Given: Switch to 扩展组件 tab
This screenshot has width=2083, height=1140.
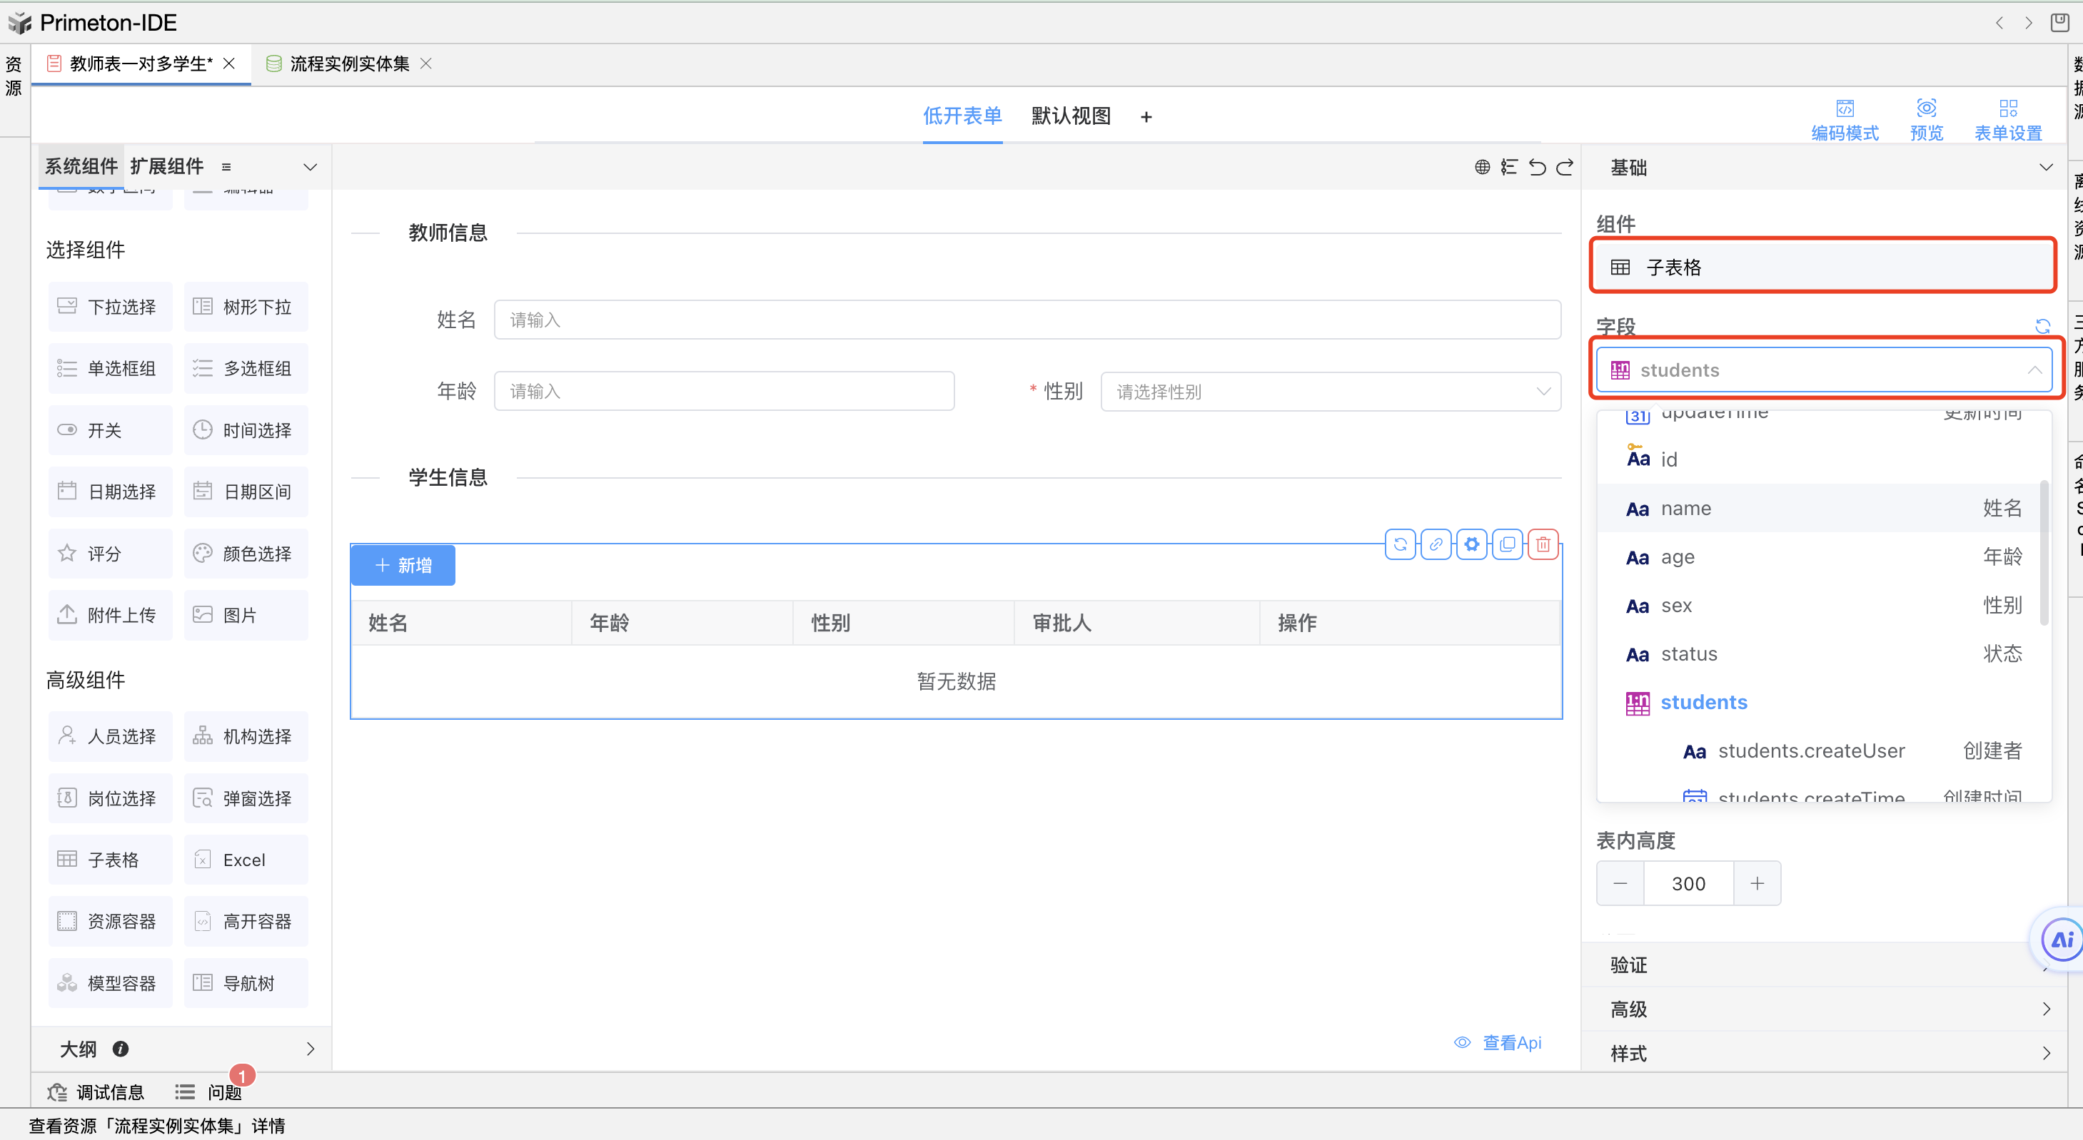Looking at the screenshot, I should (x=166, y=166).
